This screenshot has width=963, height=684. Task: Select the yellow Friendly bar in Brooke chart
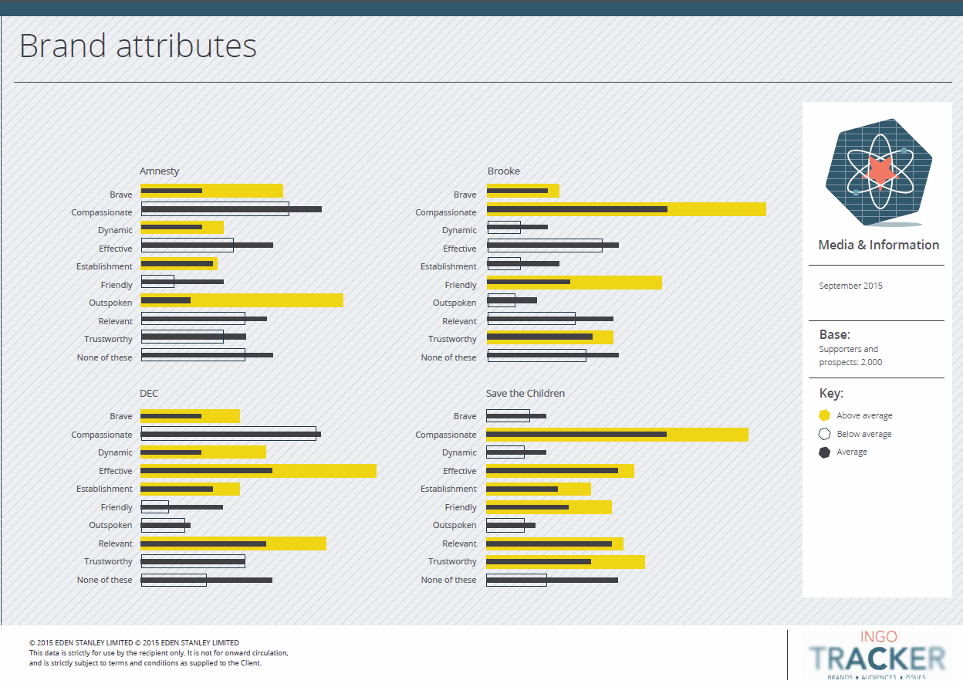click(574, 283)
